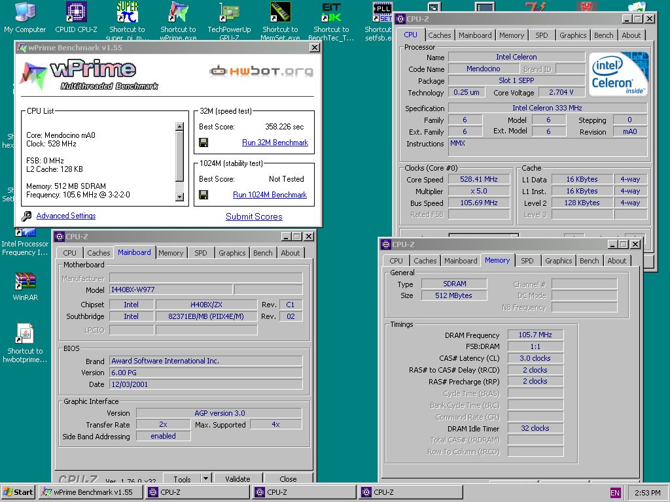This screenshot has width=670, height=502.
Task: Expand the Tools dropdown arrow
Action: (x=205, y=478)
